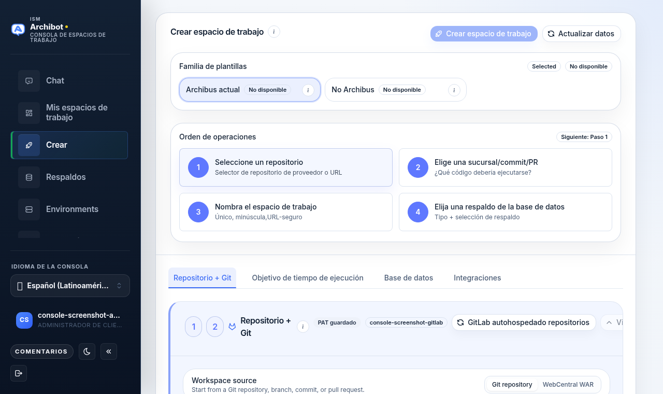Collapse the Repositorio + Git section chevron
This screenshot has width=663, height=394.
(611, 322)
